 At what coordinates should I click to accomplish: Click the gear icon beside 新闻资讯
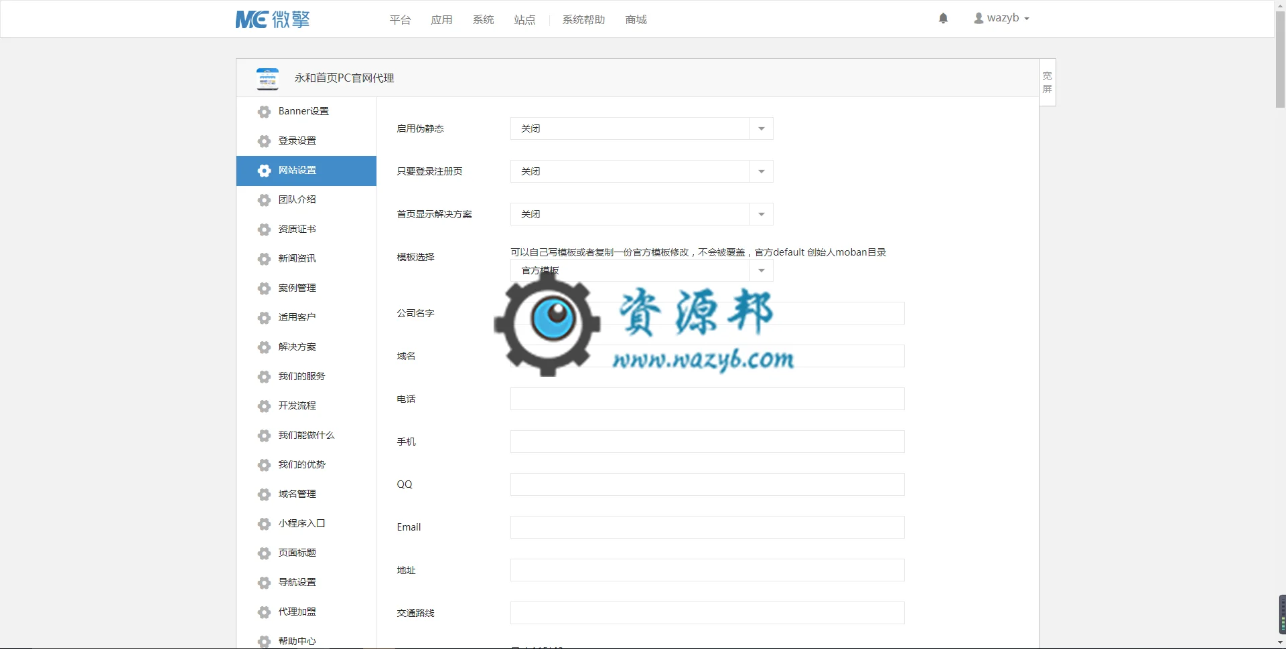click(x=265, y=259)
